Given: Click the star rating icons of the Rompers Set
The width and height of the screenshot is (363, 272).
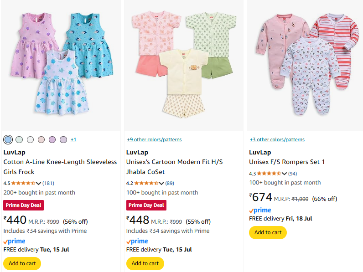Looking at the screenshot, I should (x=269, y=174).
